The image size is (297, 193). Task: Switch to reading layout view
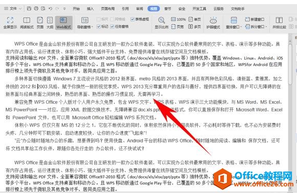[27, 22]
